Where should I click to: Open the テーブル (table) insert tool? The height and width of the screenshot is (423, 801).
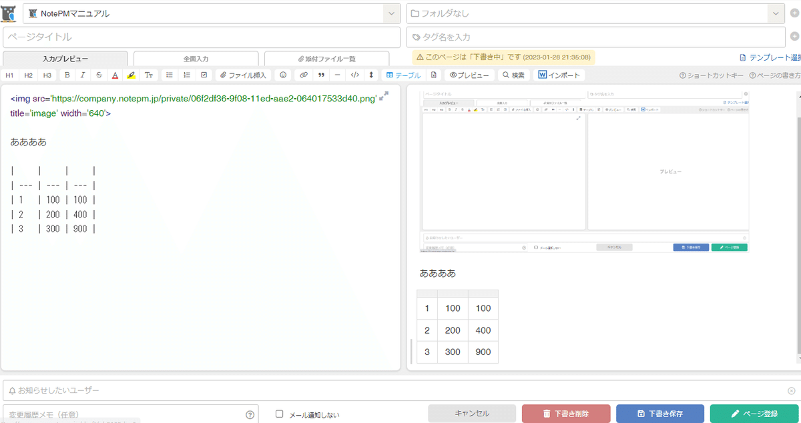[403, 75]
